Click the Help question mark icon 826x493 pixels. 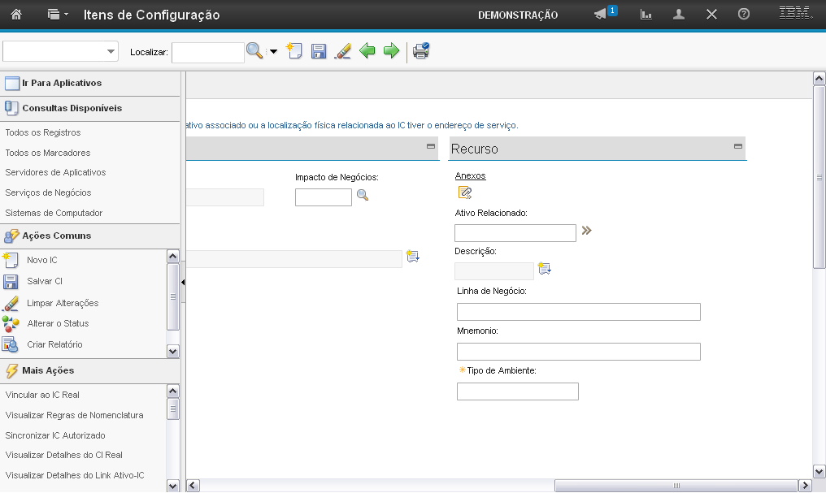tap(743, 15)
